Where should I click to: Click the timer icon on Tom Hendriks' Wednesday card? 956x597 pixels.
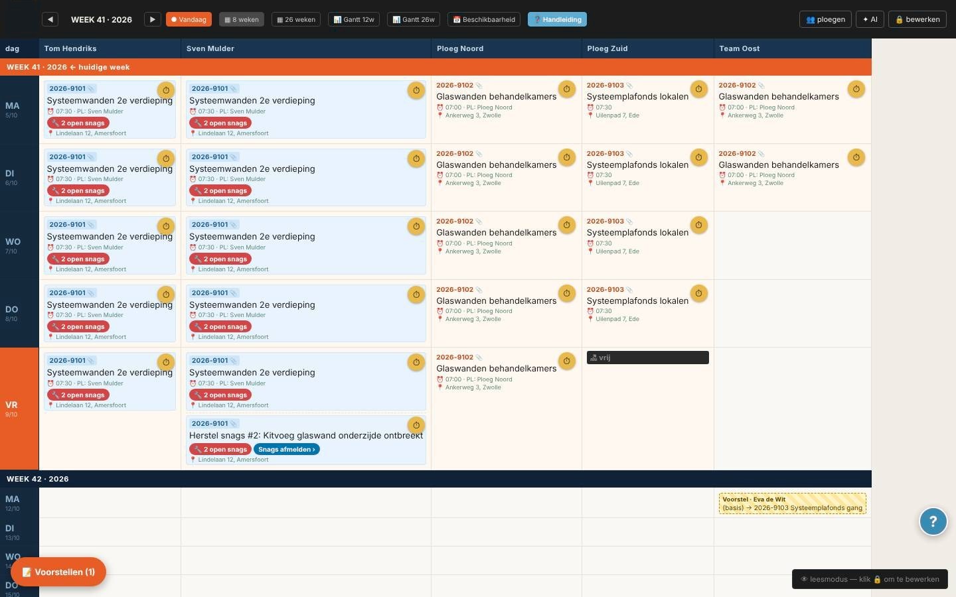pos(166,226)
